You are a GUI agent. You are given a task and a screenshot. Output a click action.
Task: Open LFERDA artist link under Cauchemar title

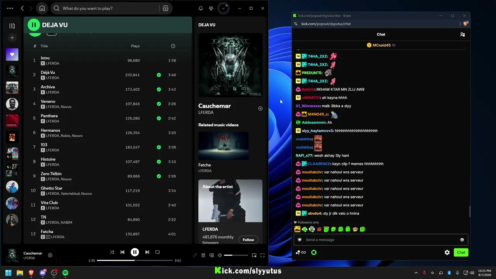pos(206,113)
